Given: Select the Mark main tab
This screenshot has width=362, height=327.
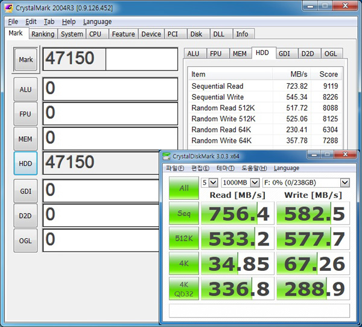Looking at the screenshot, I should tap(16, 33).
